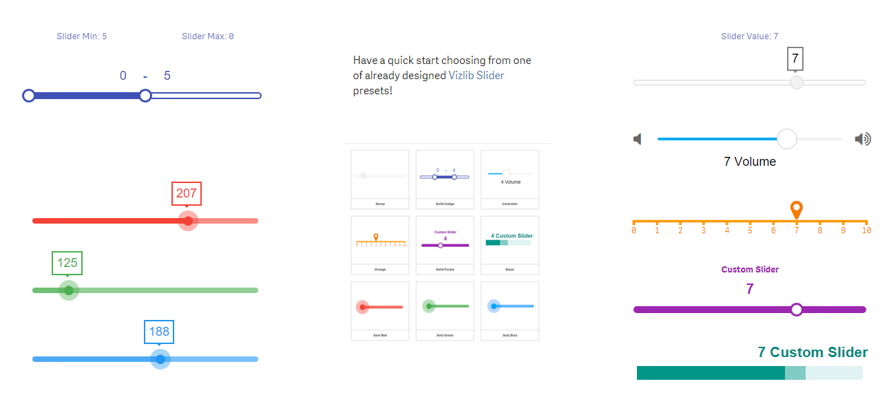Select the Block preset thumbnail
Screen dimensions: 891x397
point(510,245)
